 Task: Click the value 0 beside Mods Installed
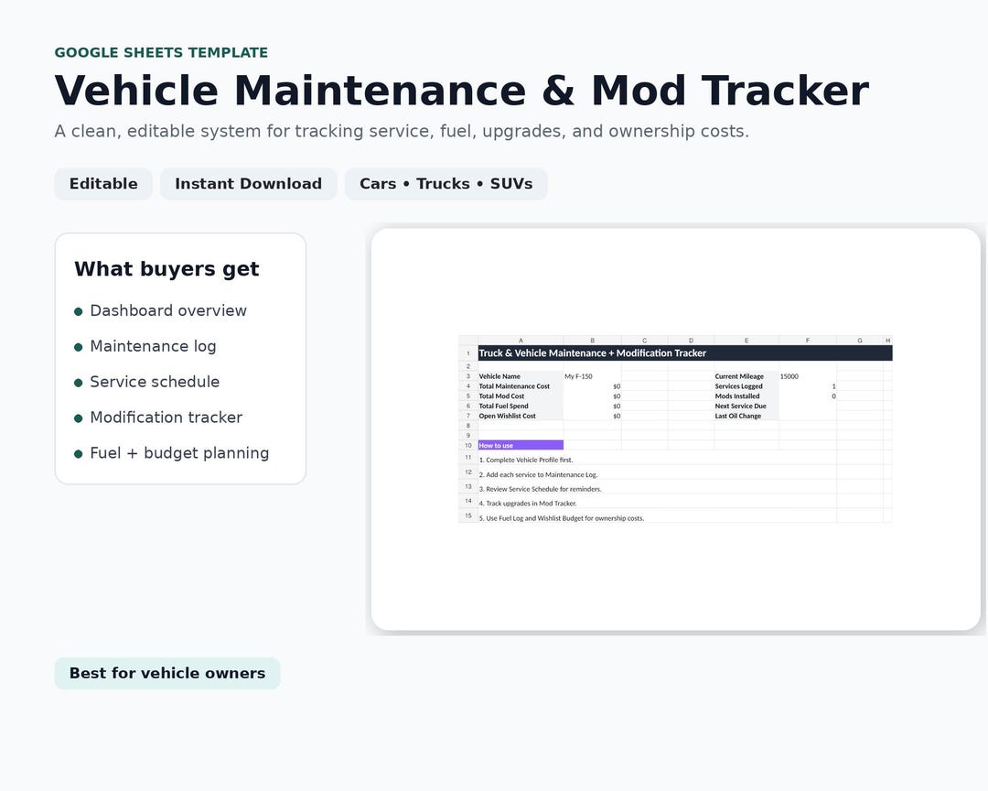coord(808,396)
